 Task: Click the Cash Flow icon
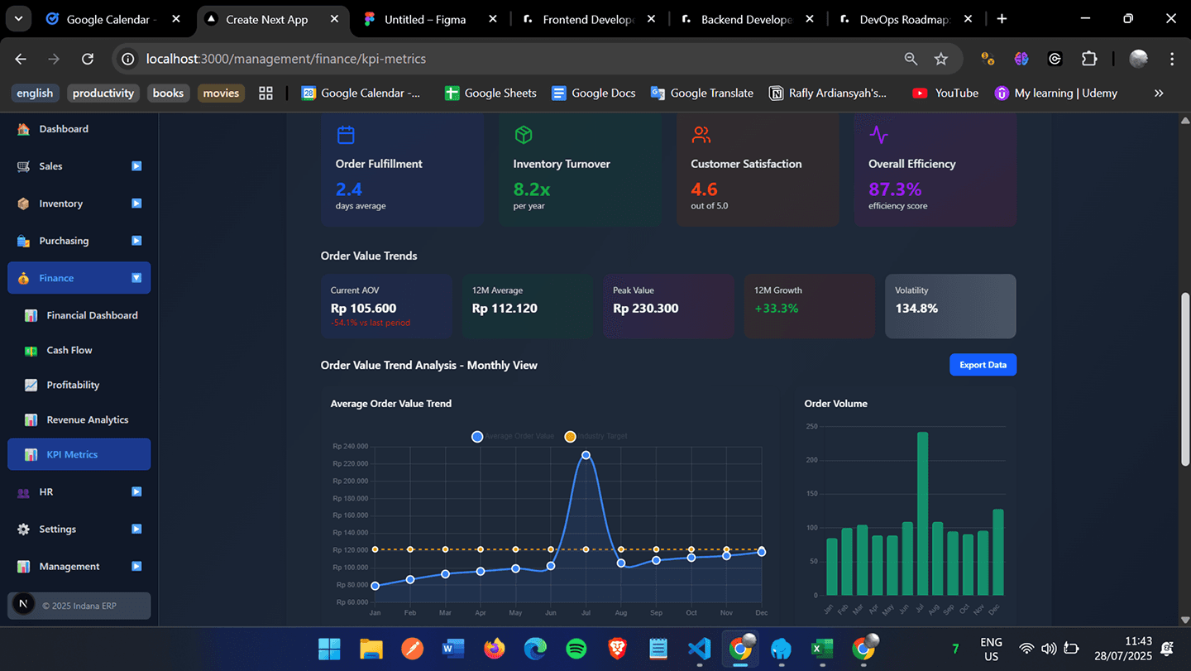(x=31, y=350)
